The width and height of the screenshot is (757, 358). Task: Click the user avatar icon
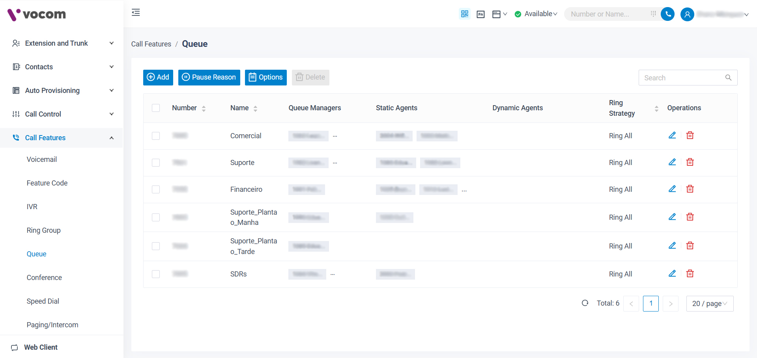687,15
